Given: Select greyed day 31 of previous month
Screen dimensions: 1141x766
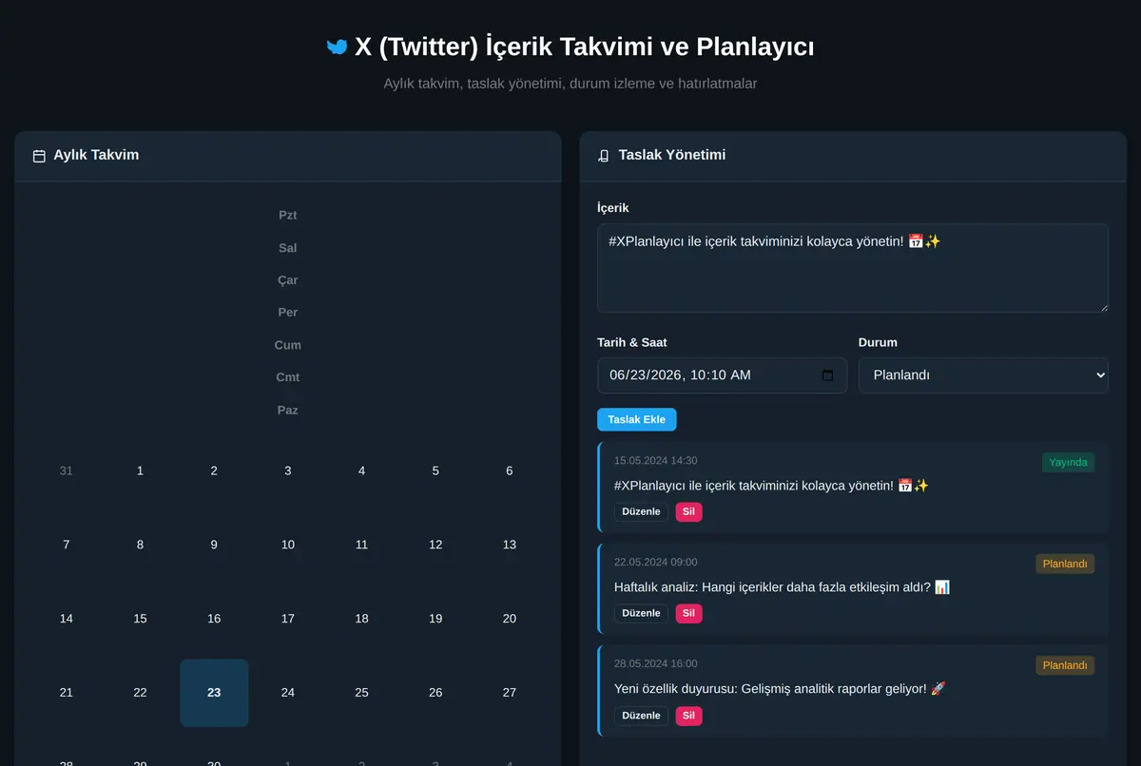Looking at the screenshot, I should [66, 470].
